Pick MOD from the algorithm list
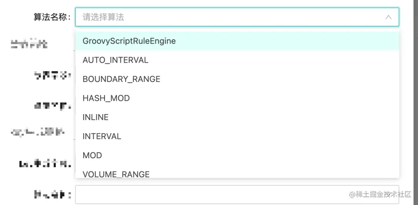Image resolution: width=418 pixels, height=205 pixels. coord(92,155)
